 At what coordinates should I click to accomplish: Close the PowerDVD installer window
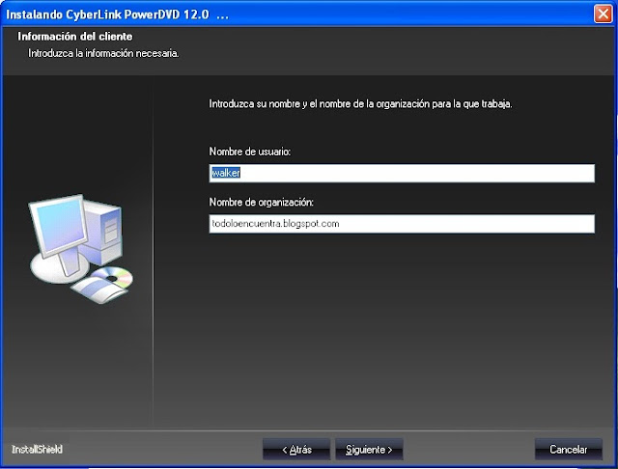603,14
